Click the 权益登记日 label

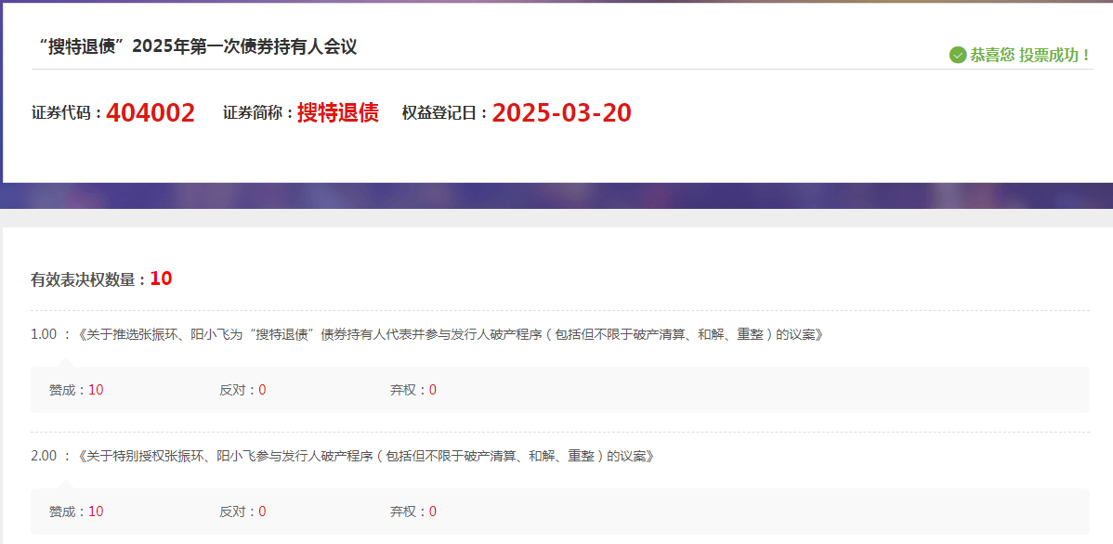point(444,113)
